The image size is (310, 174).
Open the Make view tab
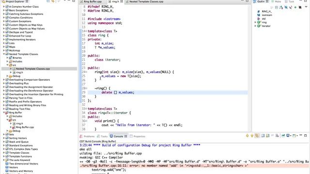(x=276, y=1)
